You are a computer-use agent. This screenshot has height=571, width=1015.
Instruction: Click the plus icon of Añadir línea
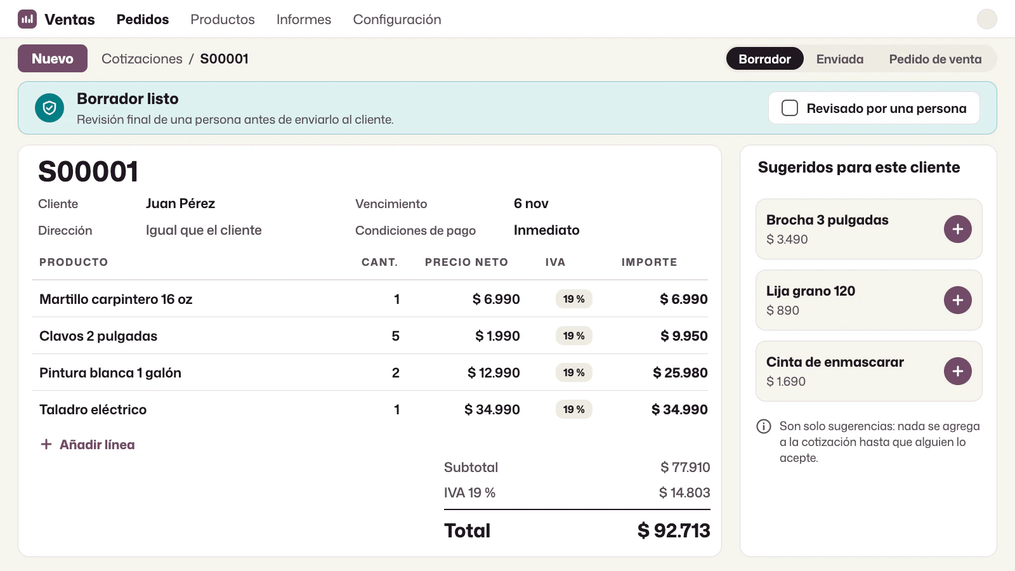click(x=46, y=444)
